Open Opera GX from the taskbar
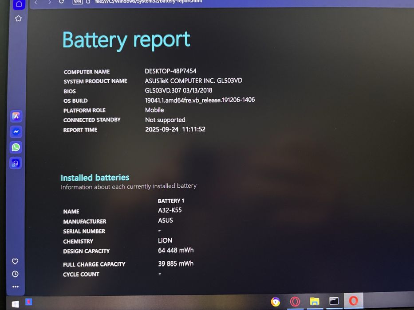414x310 pixels. 295,301
